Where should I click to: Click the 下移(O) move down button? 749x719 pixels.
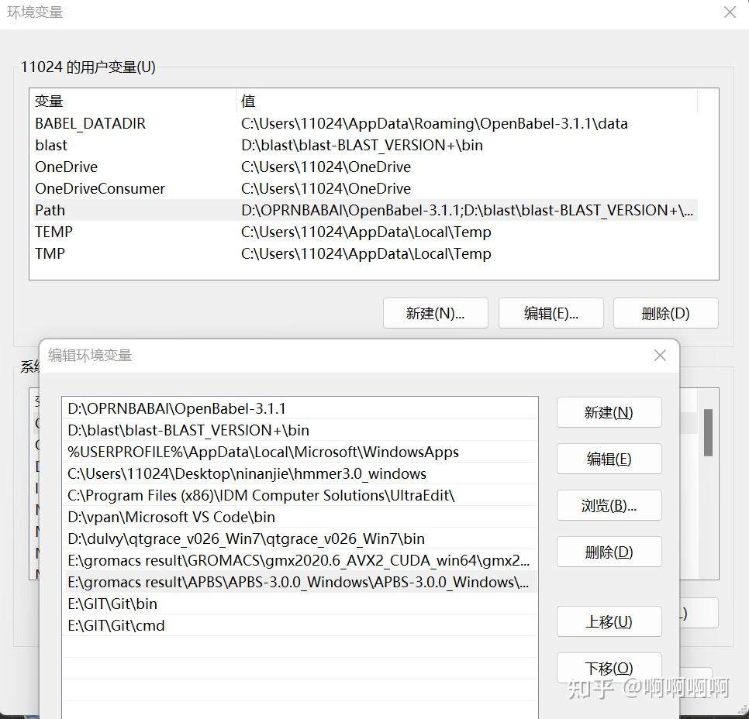pyautogui.click(x=609, y=668)
